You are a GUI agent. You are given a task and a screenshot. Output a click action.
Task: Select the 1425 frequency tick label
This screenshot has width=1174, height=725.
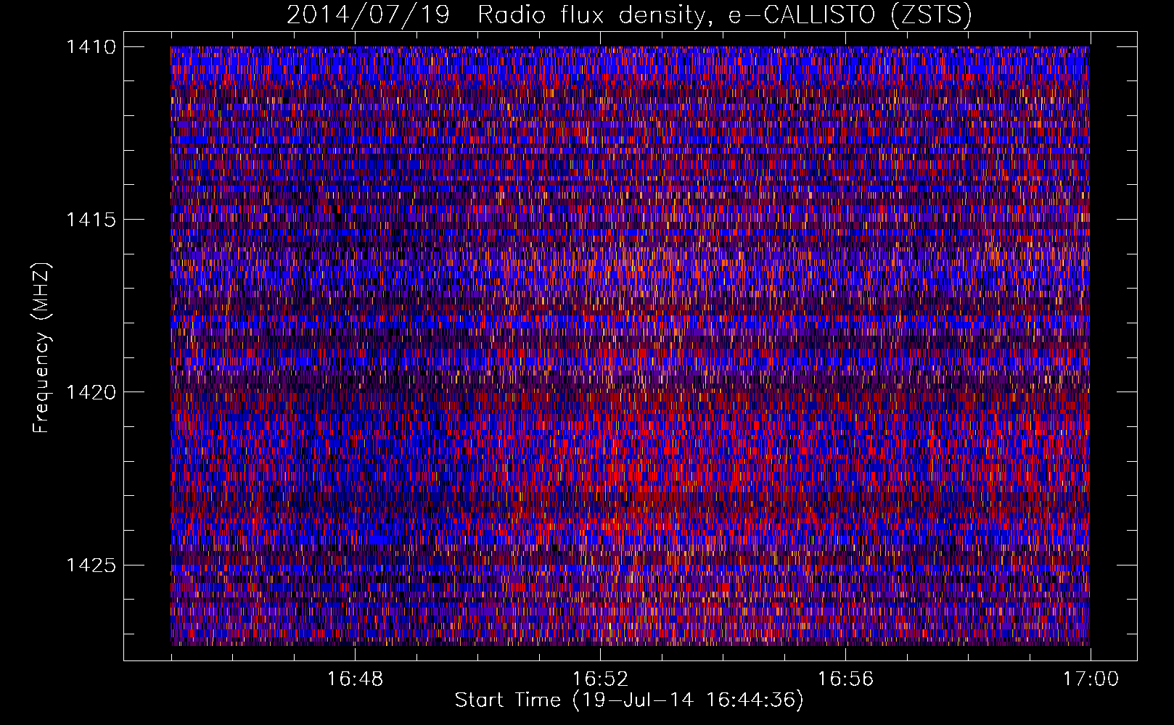pos(91,565)
